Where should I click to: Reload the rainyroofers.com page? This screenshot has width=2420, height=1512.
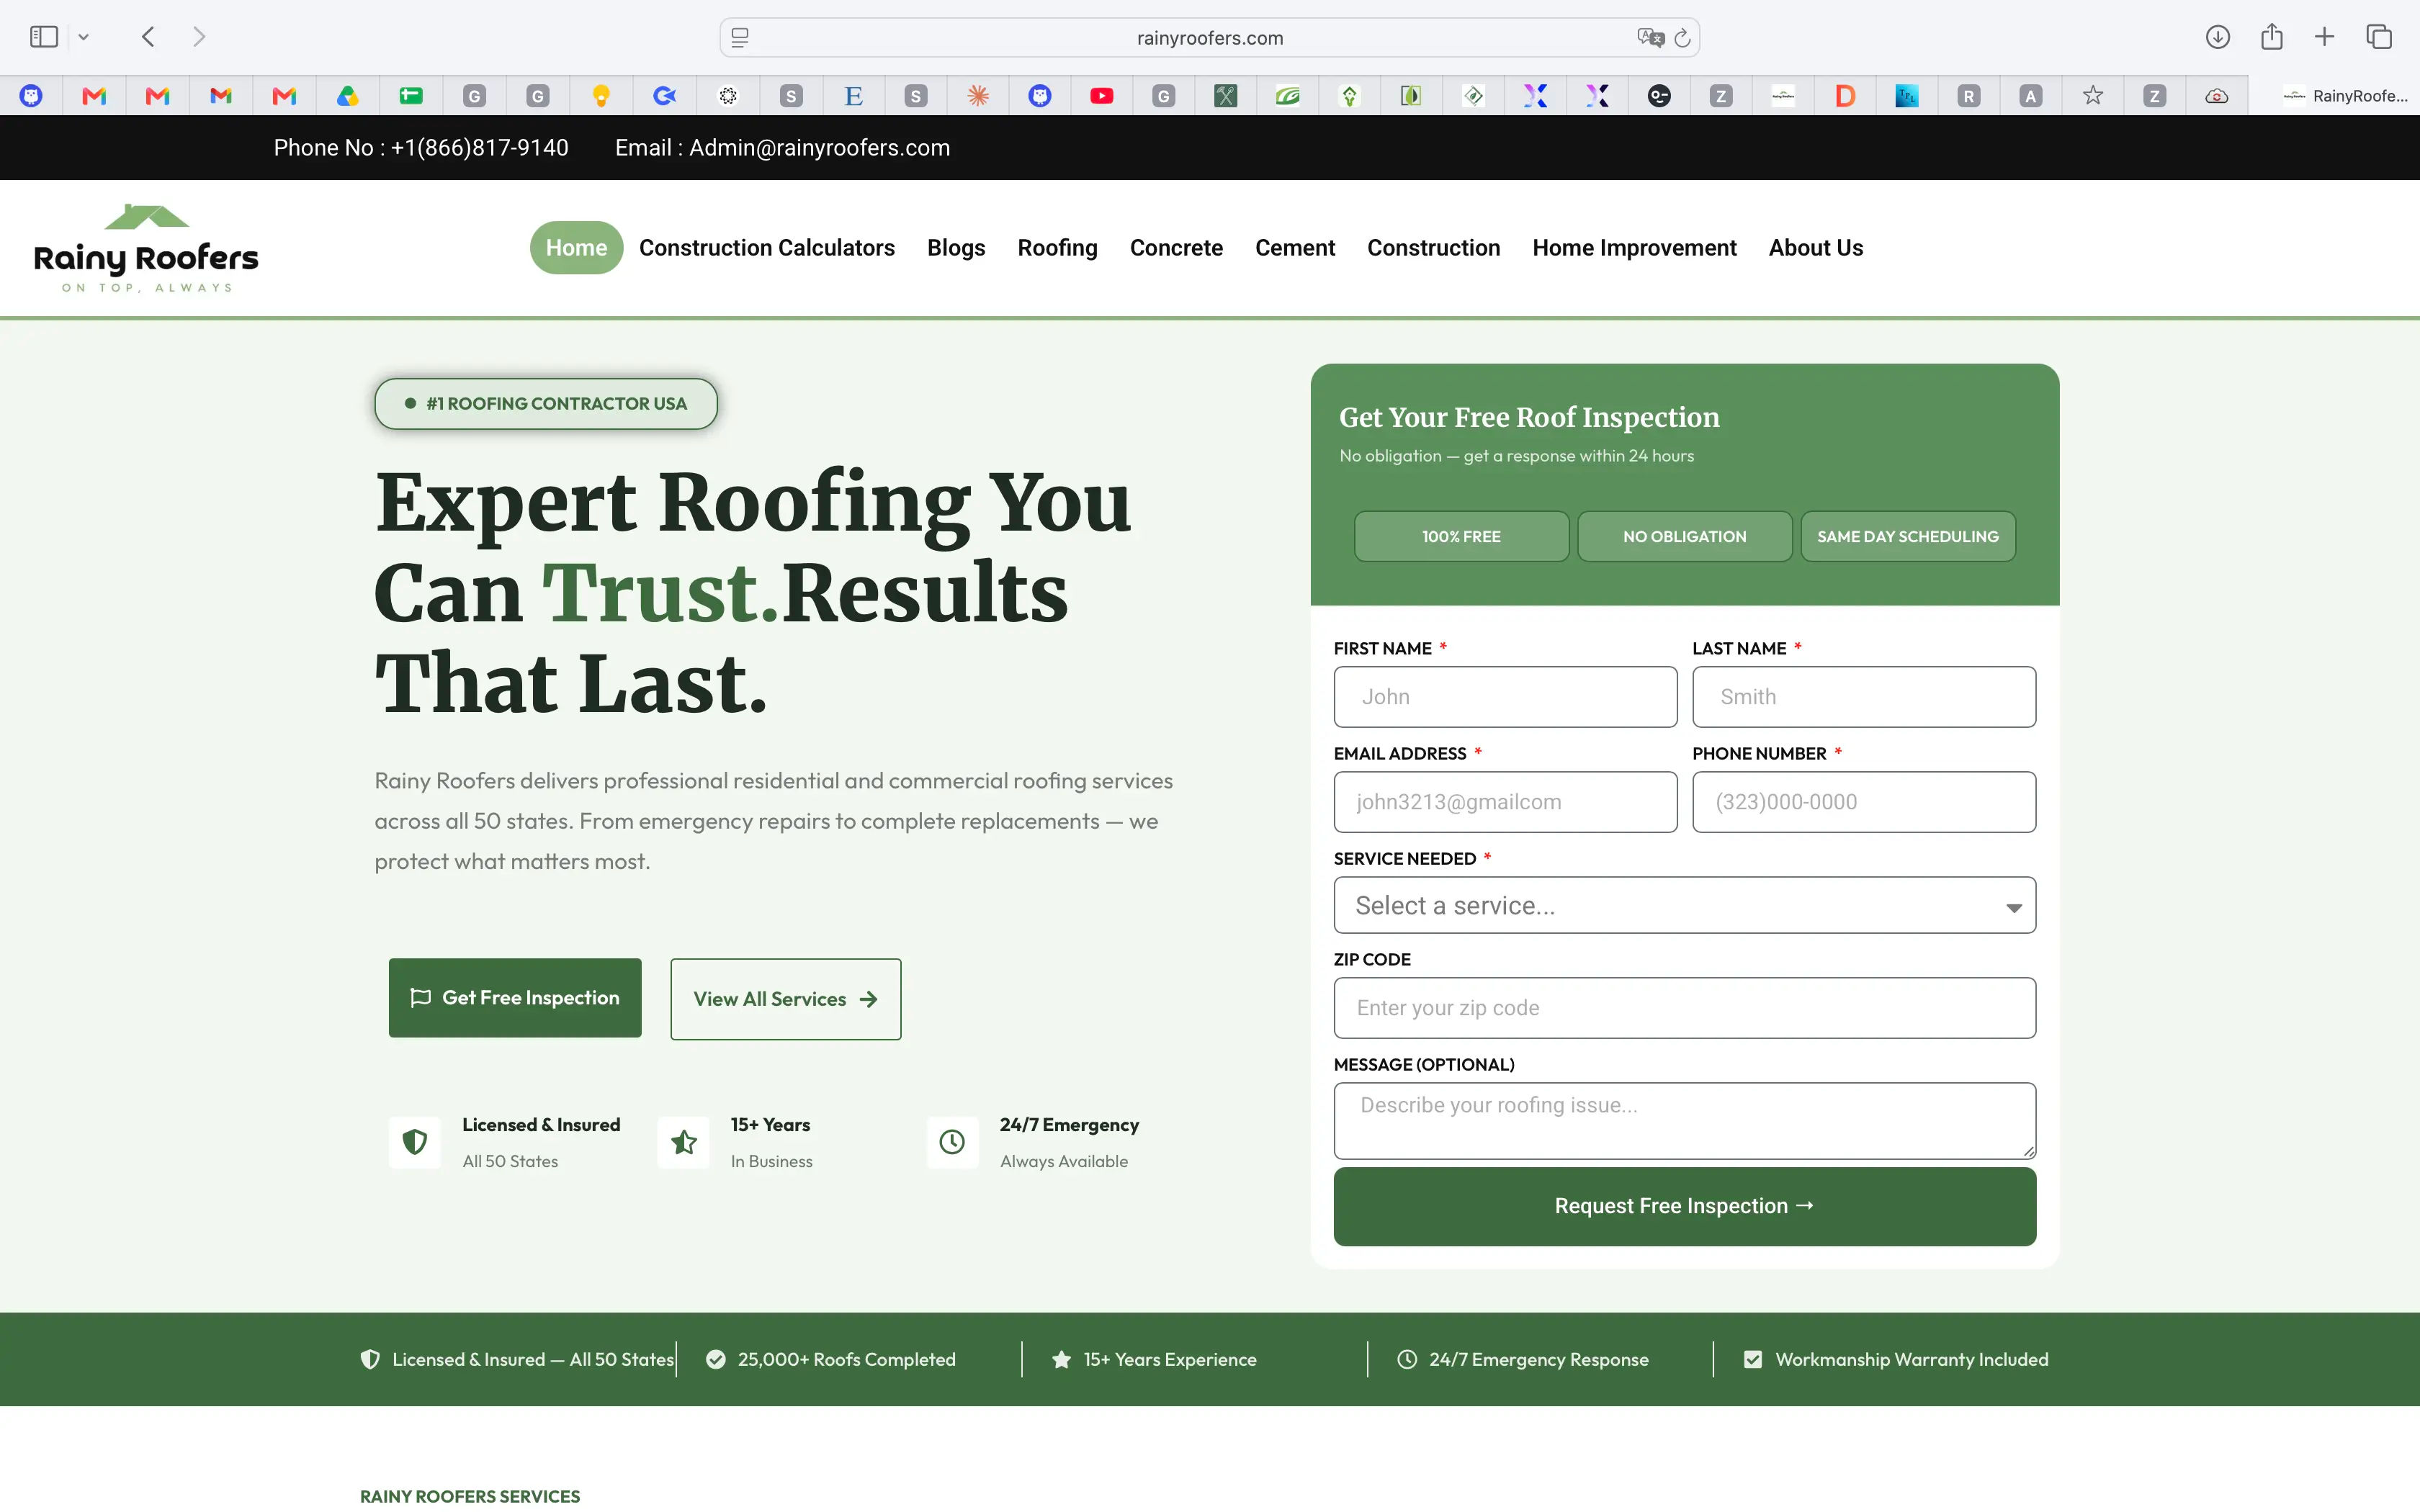tap(1683, 38)
